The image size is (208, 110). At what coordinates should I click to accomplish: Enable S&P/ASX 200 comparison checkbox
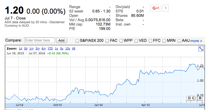pyautogui.click(x=77, y=41)
